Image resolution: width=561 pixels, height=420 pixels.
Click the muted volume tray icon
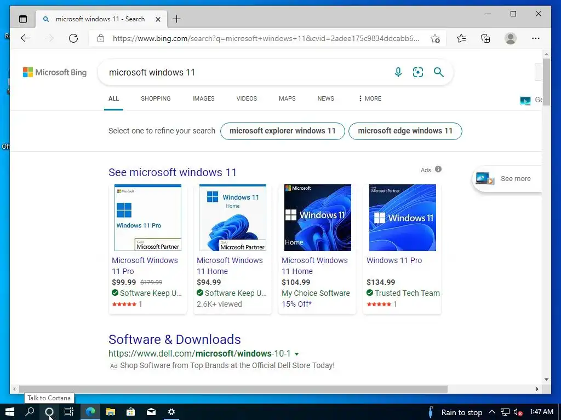point(518,412)
